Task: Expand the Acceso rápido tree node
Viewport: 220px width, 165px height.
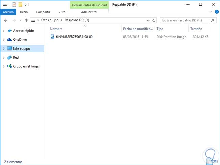Action: [4, 31]
